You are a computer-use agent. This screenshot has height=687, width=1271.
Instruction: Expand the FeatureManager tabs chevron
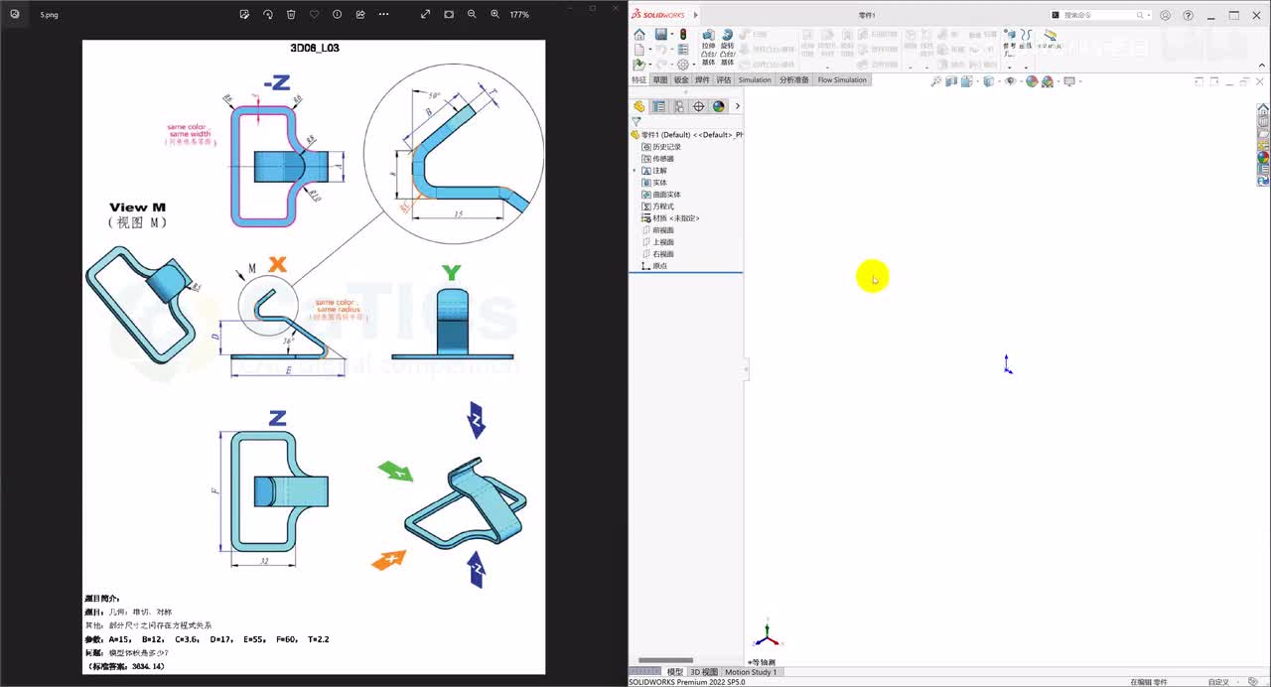tap(737, 106)
